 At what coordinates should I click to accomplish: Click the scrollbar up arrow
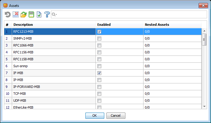pyautogui.click(x=204, y=31)
